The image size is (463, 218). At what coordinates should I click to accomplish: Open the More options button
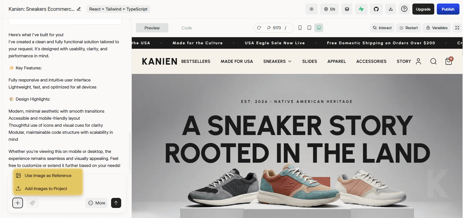tap(97, 203)
